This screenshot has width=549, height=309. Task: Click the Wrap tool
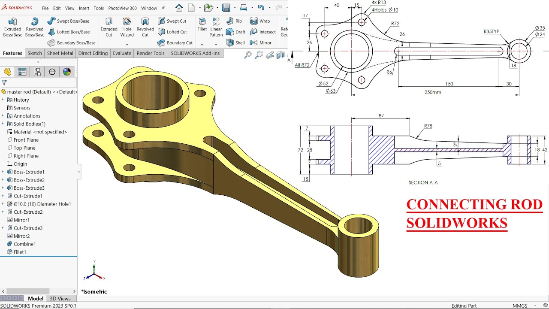pos(260,21)
